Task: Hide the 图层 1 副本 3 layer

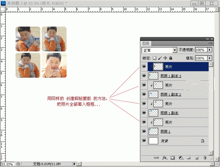Action: (x=144, y=76)
